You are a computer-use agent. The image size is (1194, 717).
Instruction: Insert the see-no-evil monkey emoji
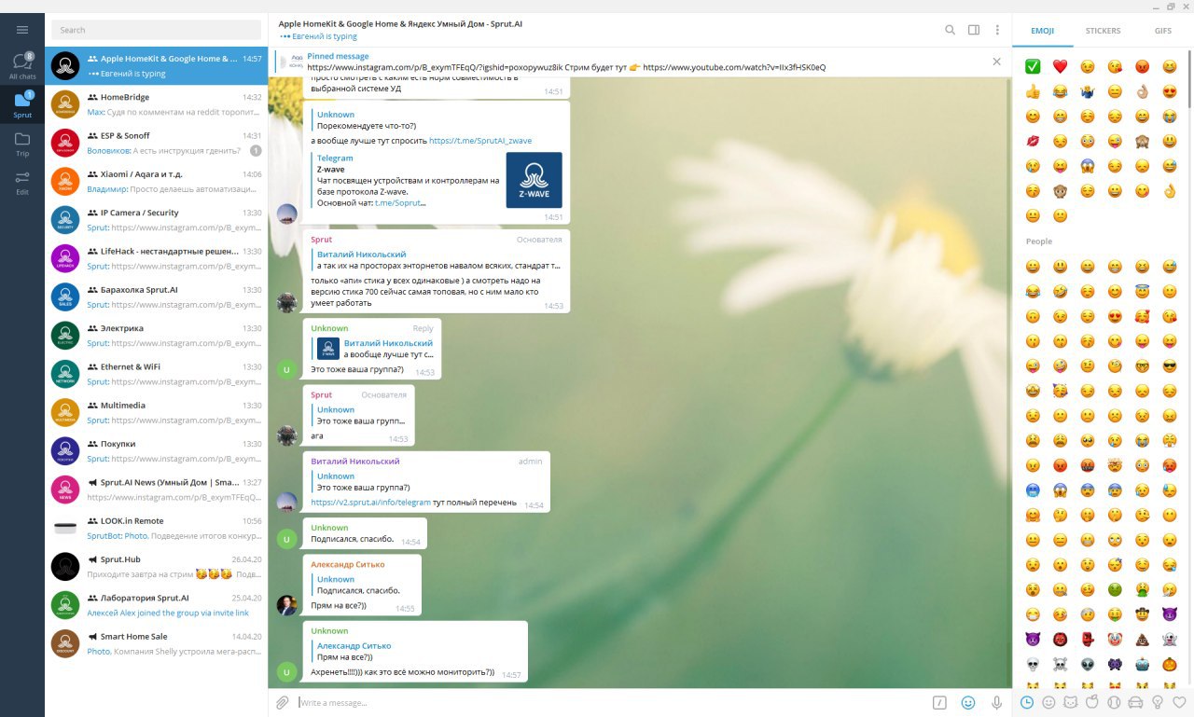click(1143, 141)
